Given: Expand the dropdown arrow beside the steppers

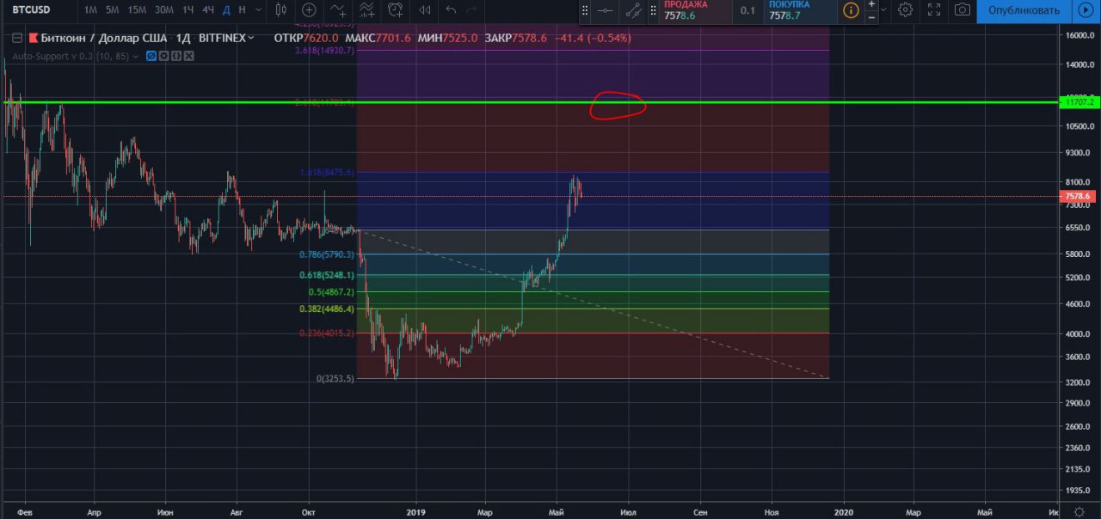Looking at the screenshot, I should [x=885, y=10].
